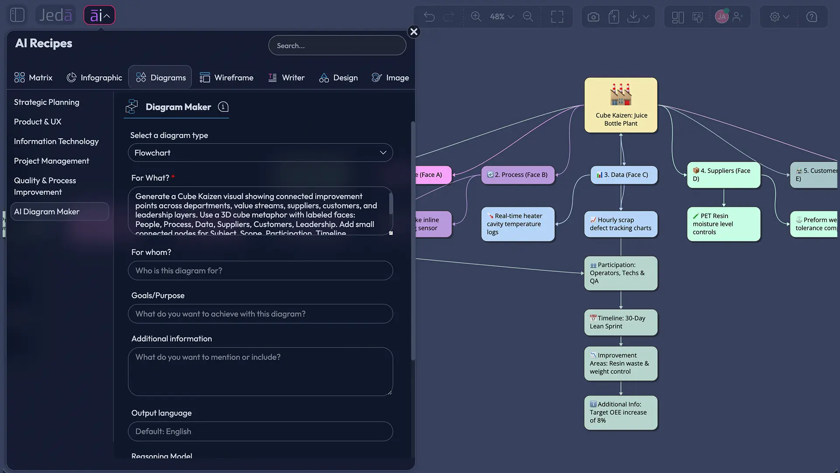Open the AI menu button
The width and height of the screenshot is (840, 473).
click(99, 15)
